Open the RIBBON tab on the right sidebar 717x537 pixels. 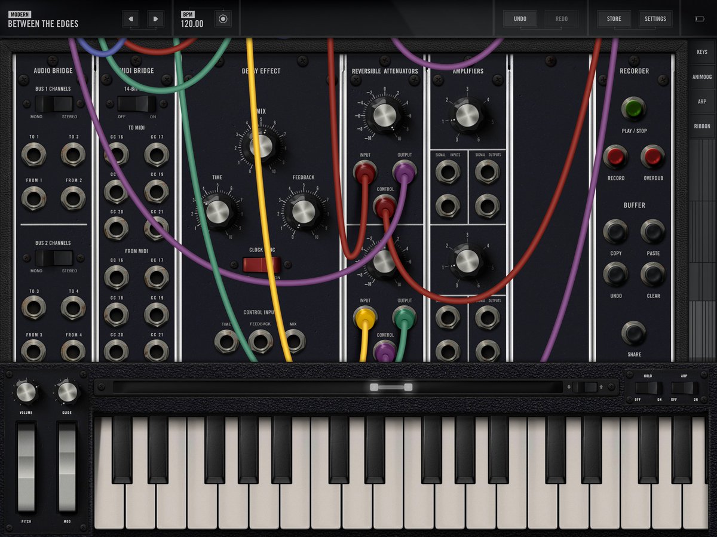(701, 126)
